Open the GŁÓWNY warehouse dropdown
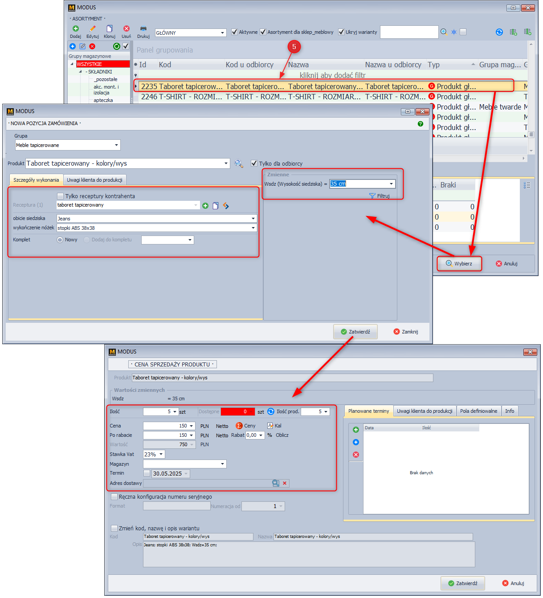Image resolution: width=543 pixels, height=598 pixels. point(223,33)
